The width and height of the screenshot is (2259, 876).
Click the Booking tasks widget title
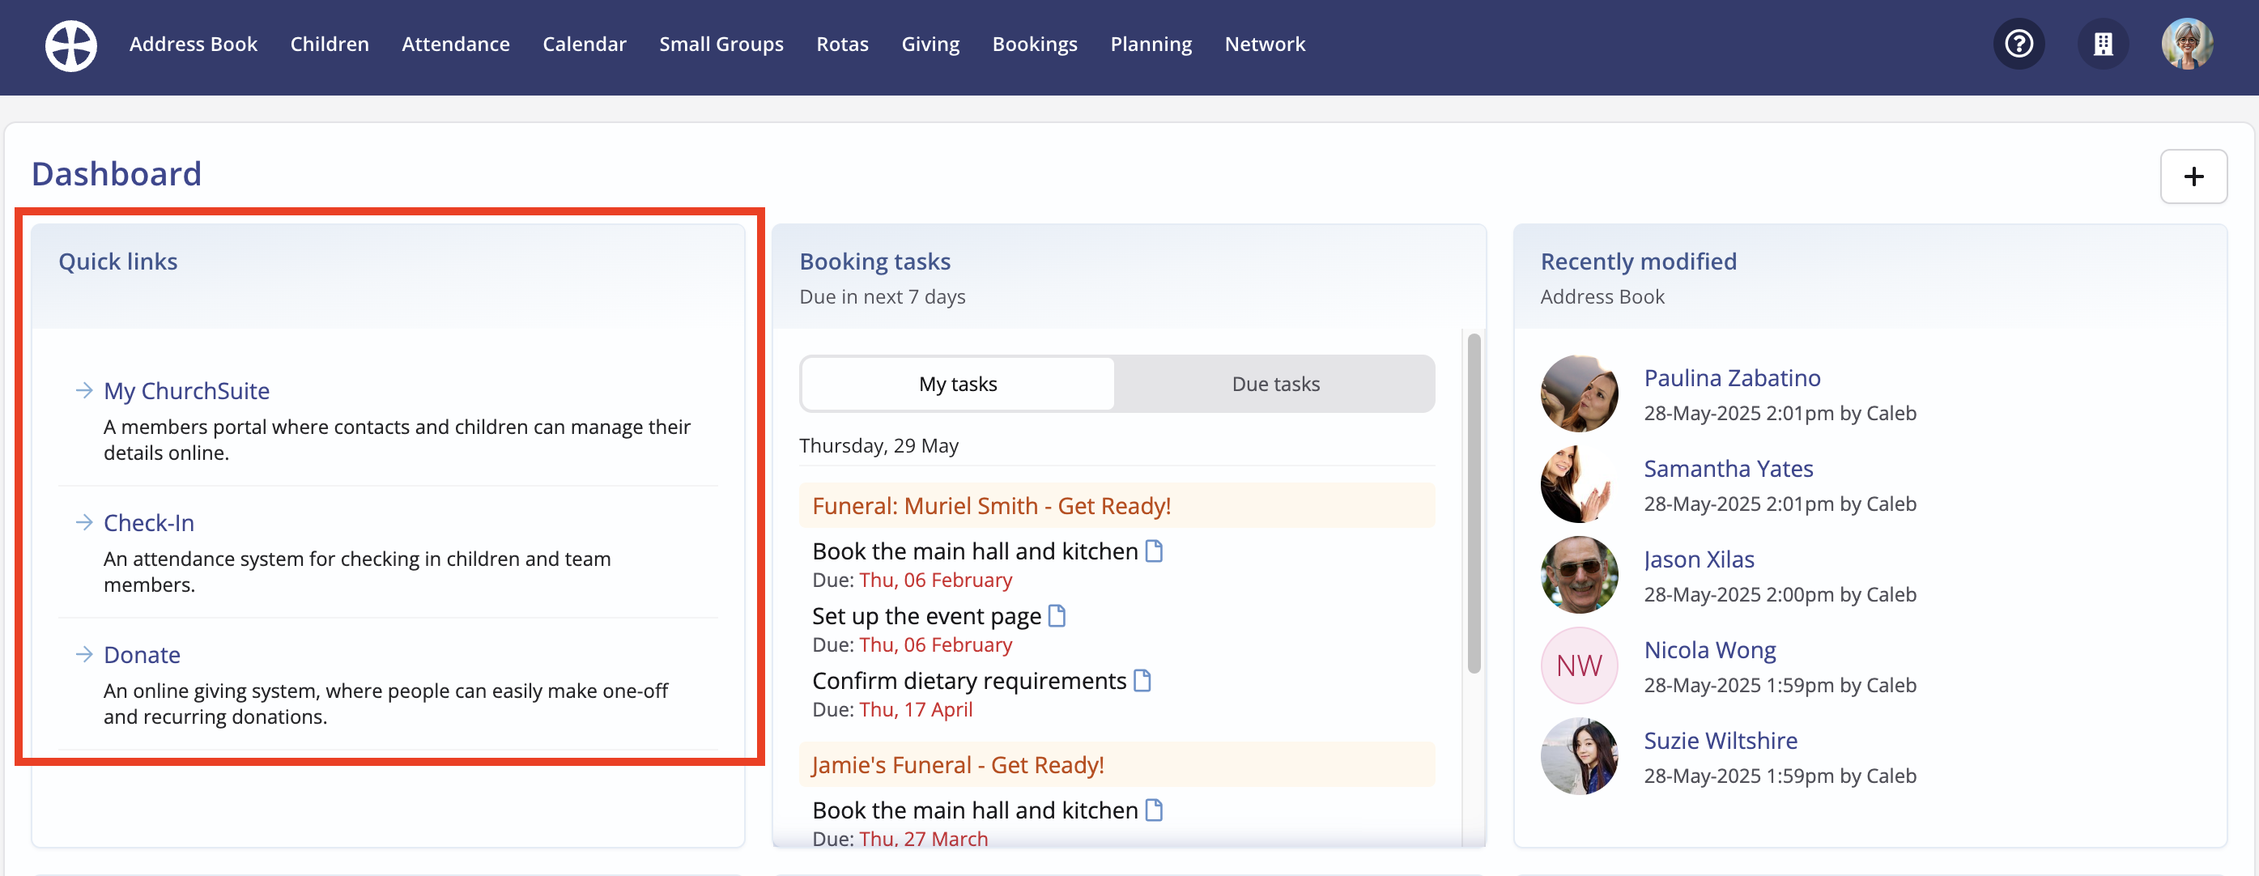(874, 262)
